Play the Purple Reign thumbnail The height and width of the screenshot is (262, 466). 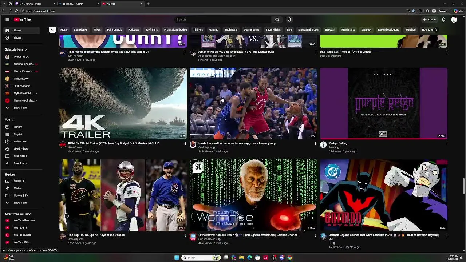tap(384, 103)
